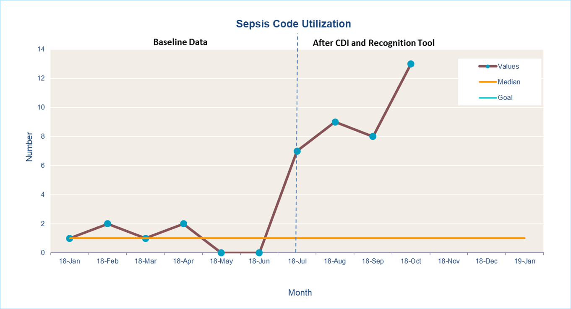Click the Values legend entry

[x=508, y=66]
